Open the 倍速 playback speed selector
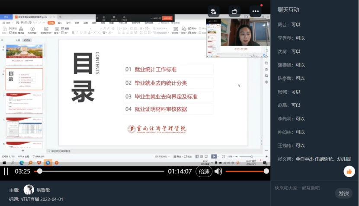 (204, 171)
